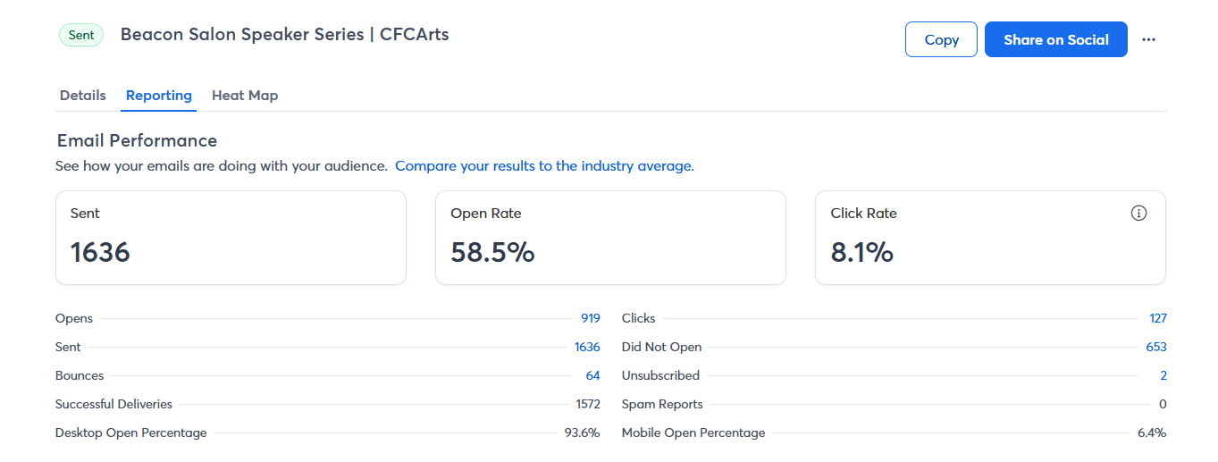Click the 1636 link in the Sent row
Viewport: 1218px width, 462px height.
[x=587, y=347]
